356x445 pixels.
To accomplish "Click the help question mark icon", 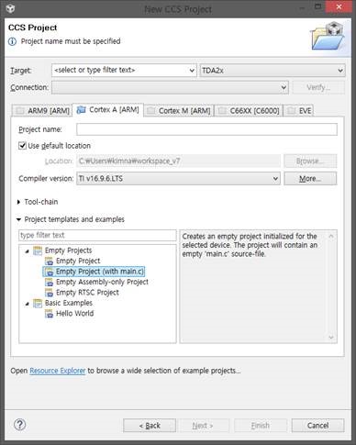I will coord(20,425).
